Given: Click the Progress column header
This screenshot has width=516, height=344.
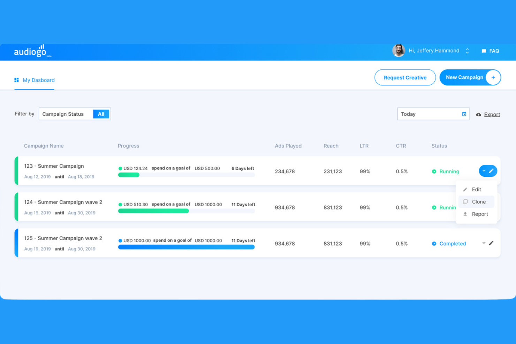Looking at the screenshot, I should coord(128,146).
